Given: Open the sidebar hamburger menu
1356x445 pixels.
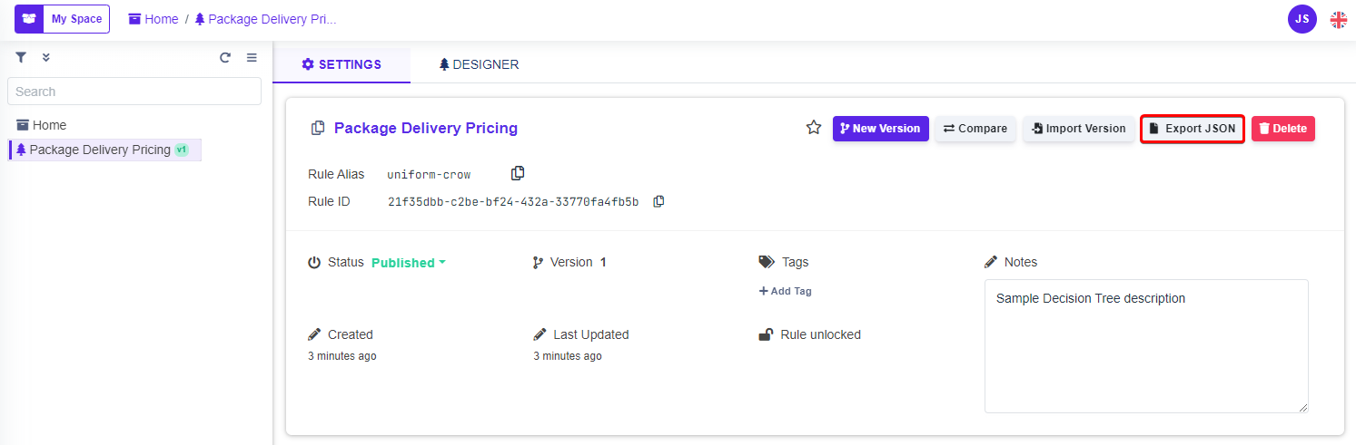Looking at the screenshot, I should pyautogui.click(x=252, y=57).
